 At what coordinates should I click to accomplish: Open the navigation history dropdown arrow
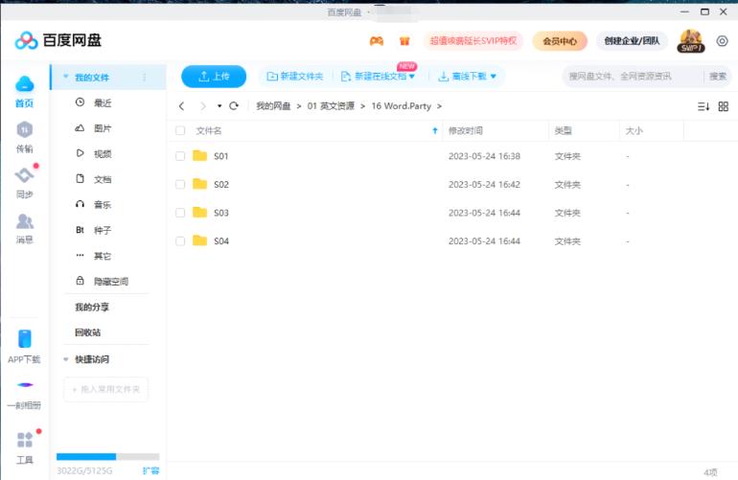coord(219,106)
